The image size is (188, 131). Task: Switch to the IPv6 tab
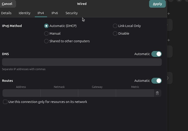[55, 13]
